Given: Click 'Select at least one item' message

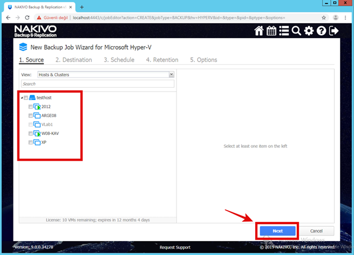Looking at the screenshot, I should (x=255, y=146).
